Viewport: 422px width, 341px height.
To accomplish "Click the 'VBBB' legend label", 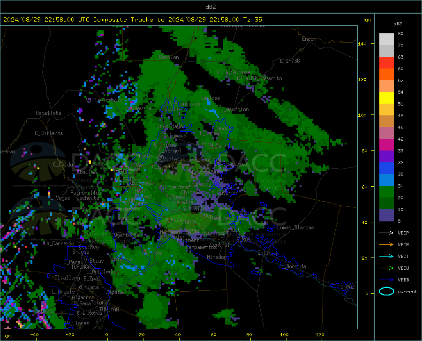I will 403,280.
